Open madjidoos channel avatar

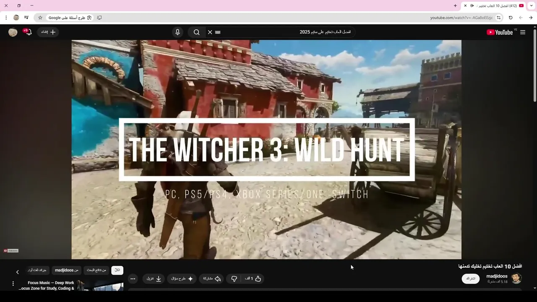pyautogui.click(x=516, y=279)
